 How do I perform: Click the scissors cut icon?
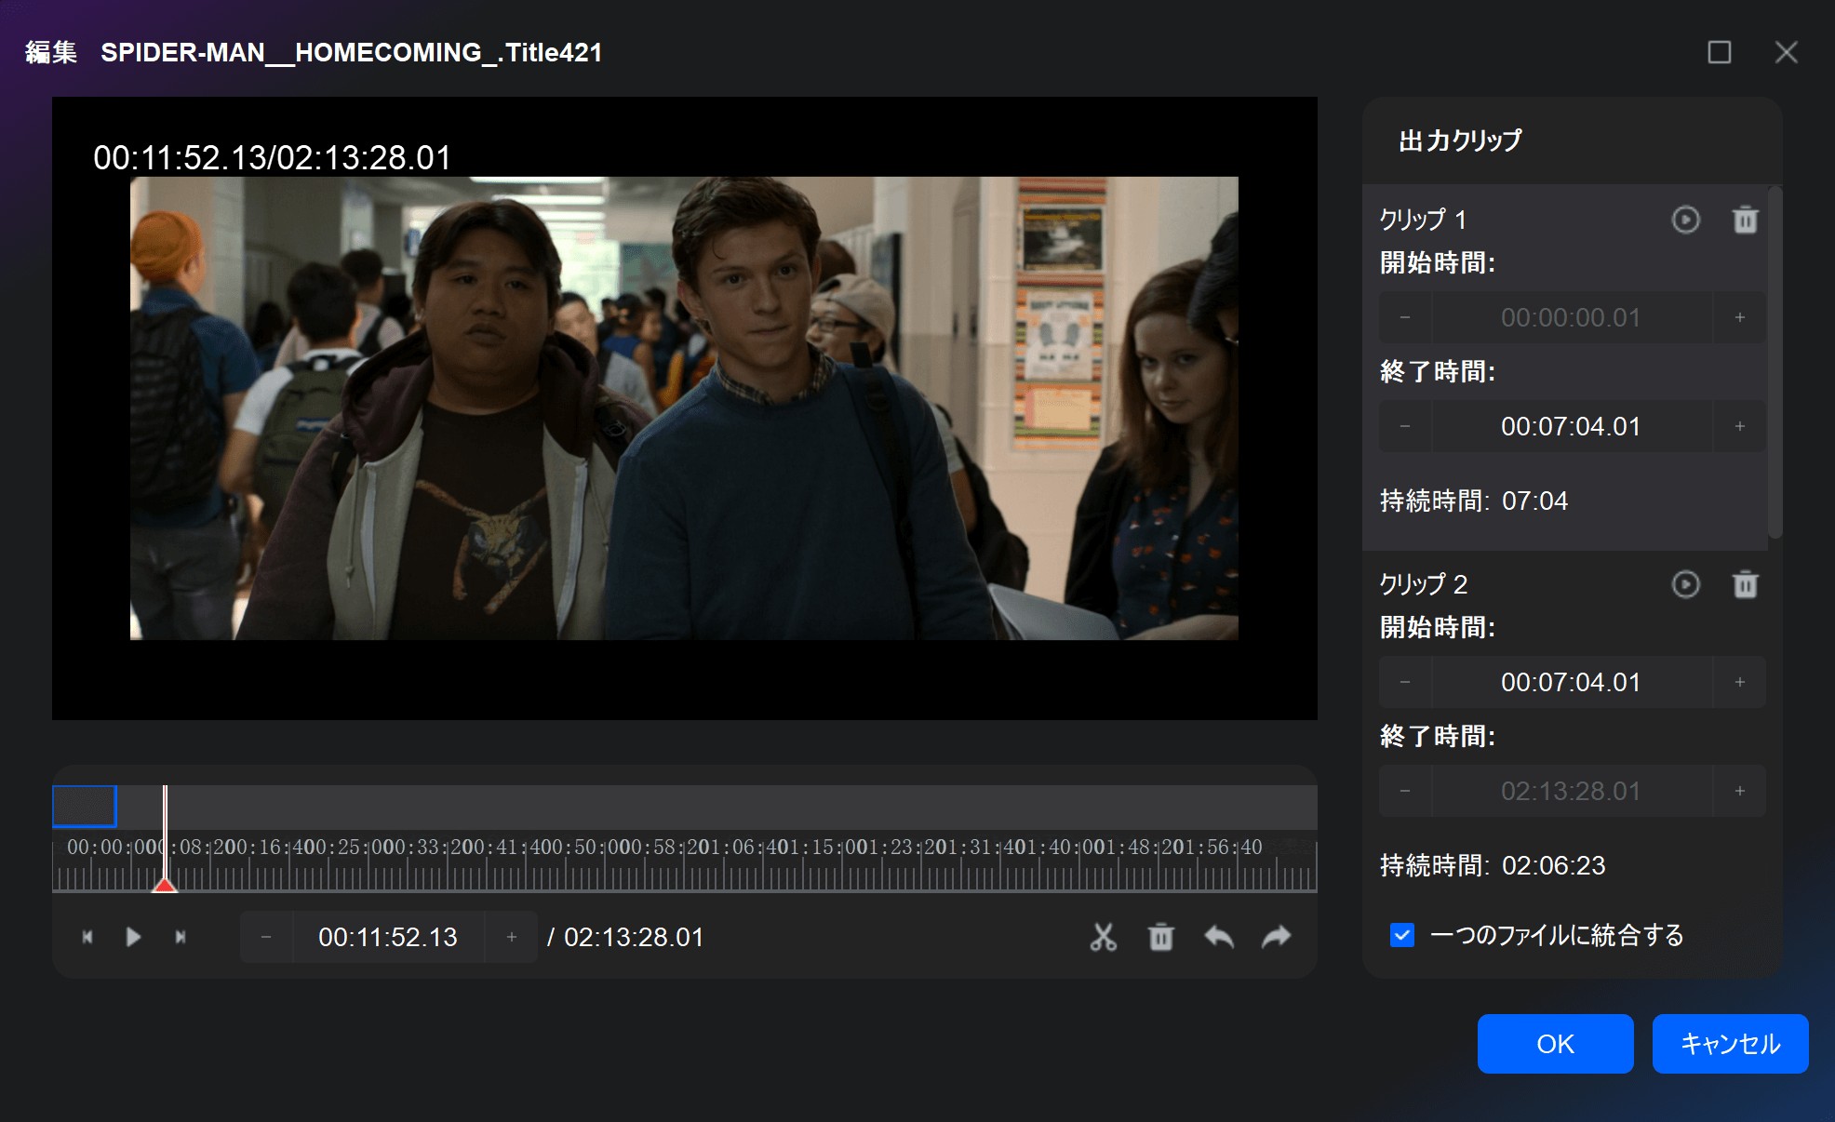click(x=1104, y=937)
